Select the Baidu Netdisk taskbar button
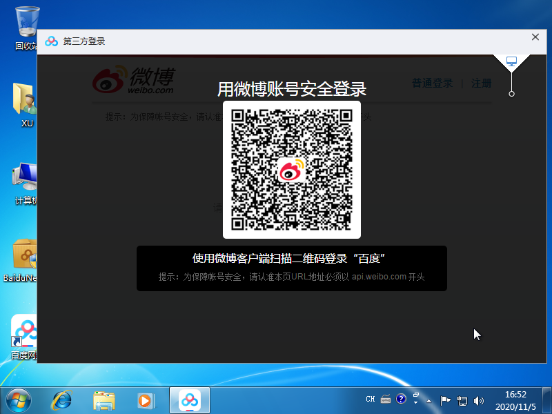The image size is (552, 414). pyautogui.click(x=189, y=400)
